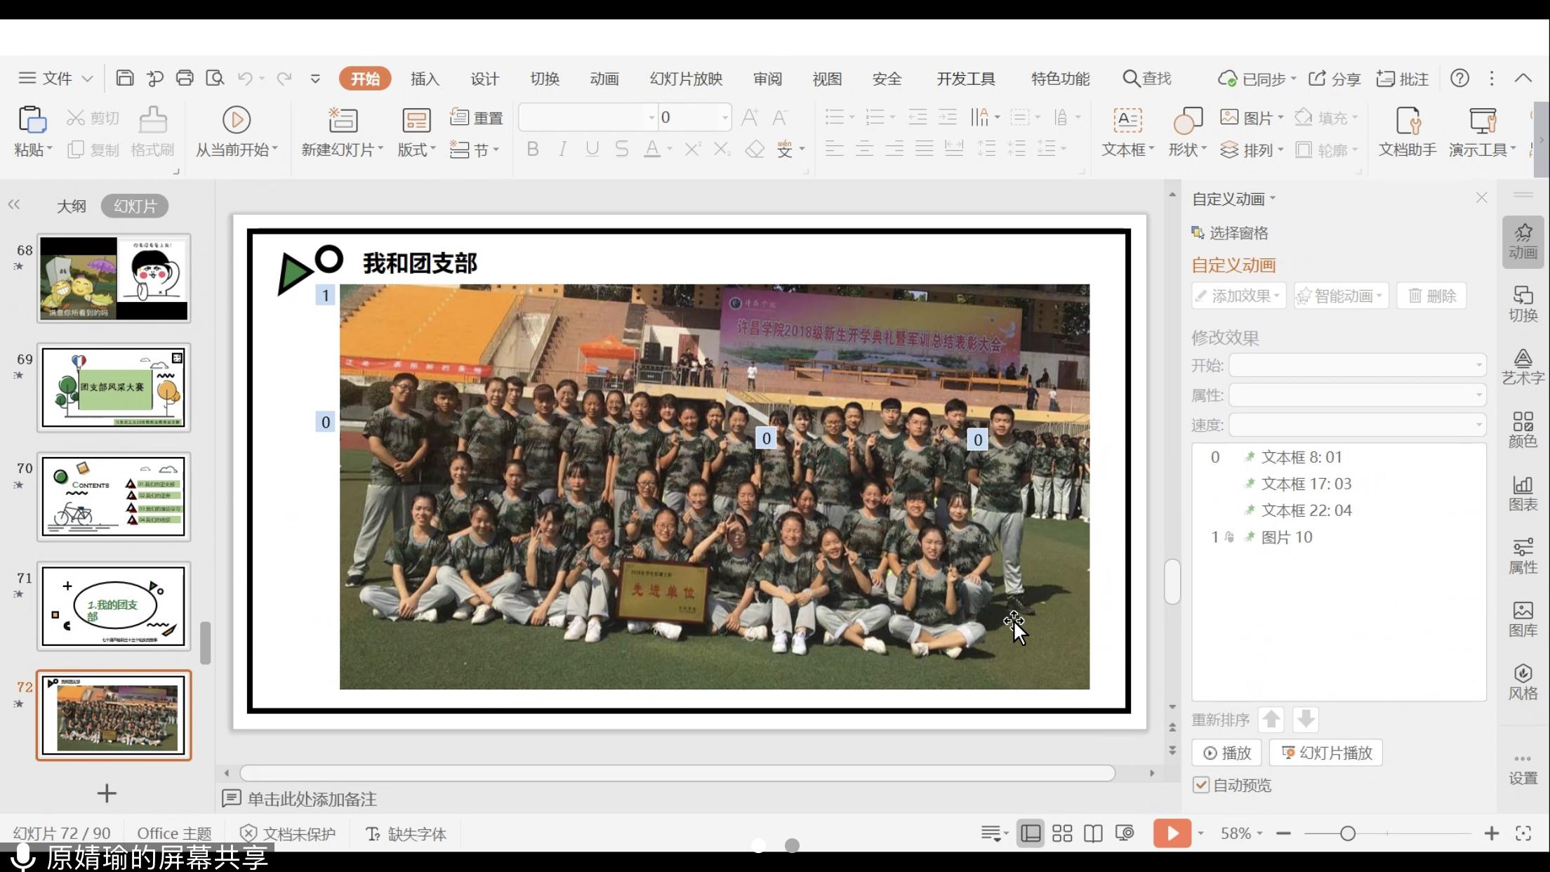Viewport: 1550px width, 872px height.
Task: Click the Format Painter (格式刷) icon
Action: coord(152,120)
